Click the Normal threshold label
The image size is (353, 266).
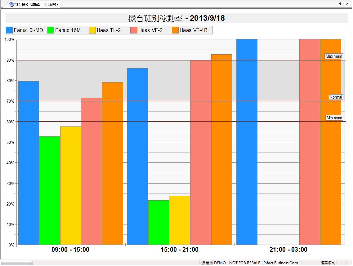(336, 97)
